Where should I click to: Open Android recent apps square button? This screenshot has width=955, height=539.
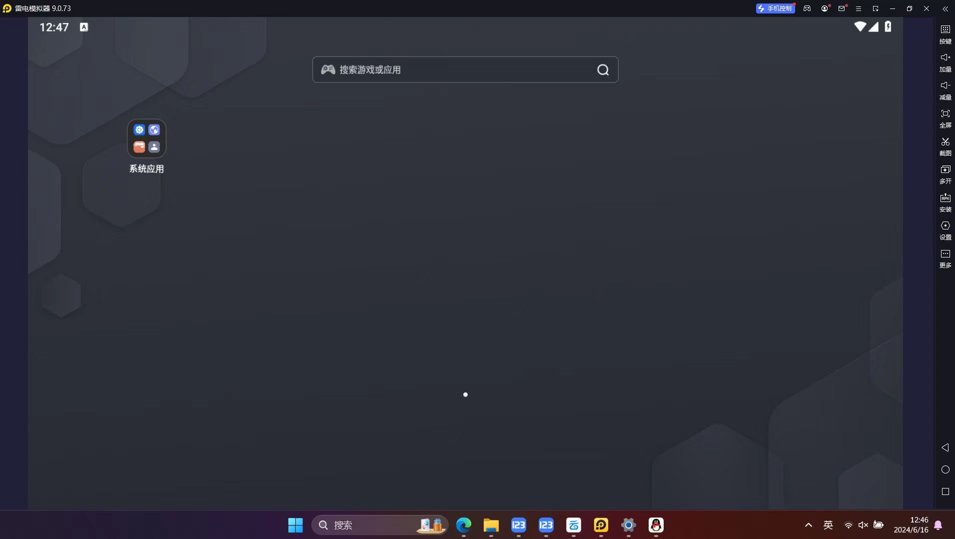pyautogui.click(x=945, y=491)
